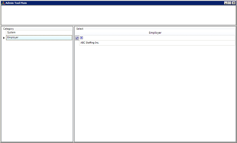Minimize the Admin Tool Main window
The width and height of the screenshot is (237, 143).
[226, 3]
